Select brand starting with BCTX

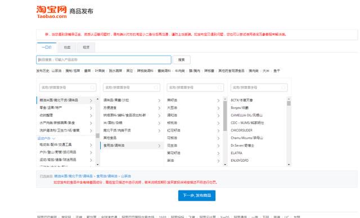[242, 100]
